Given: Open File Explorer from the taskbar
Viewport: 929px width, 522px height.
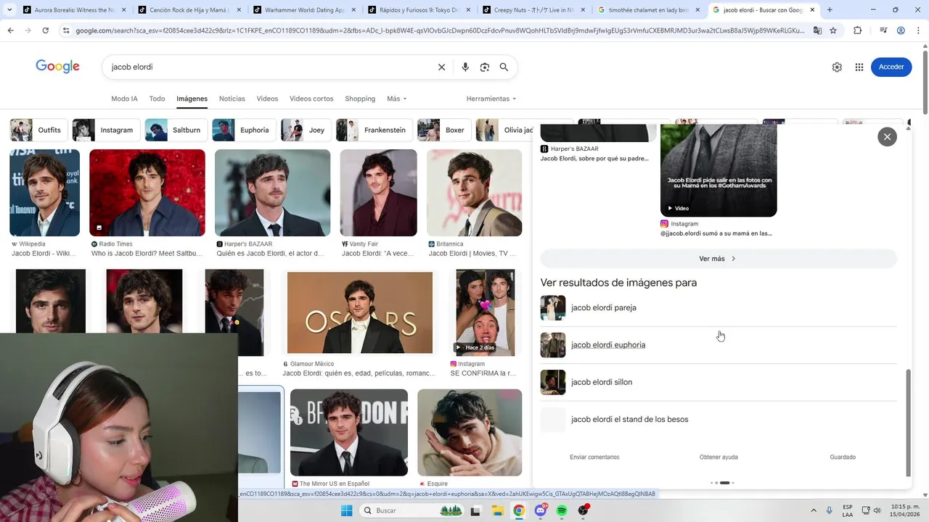Looking at the screenshot, I should pyautogui.click(x=498, y=510).
